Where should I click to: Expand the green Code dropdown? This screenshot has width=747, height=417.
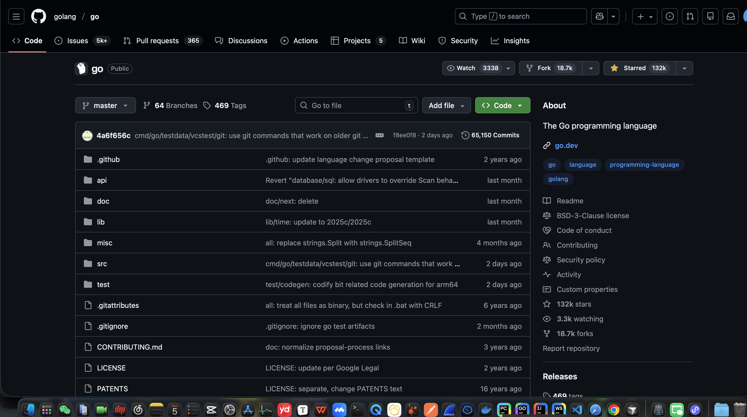[502, 105]
